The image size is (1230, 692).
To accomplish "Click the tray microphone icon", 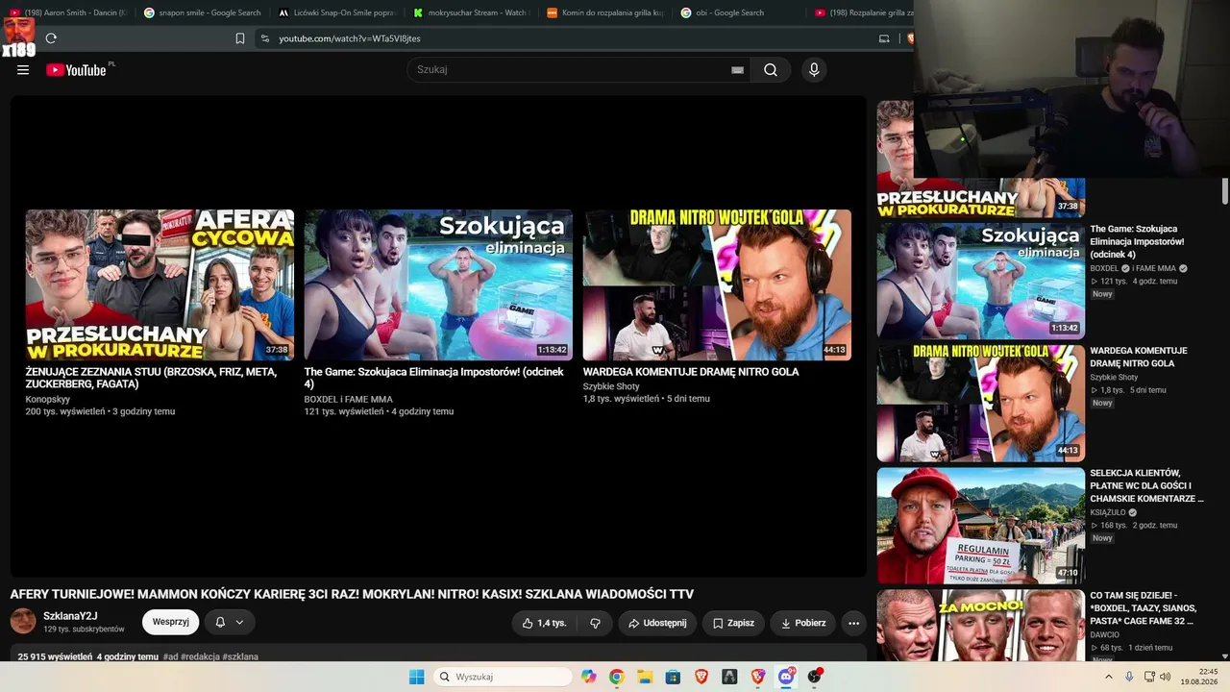I will coord(1129,677).
